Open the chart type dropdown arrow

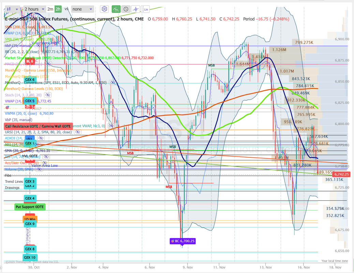coord(17,9)
